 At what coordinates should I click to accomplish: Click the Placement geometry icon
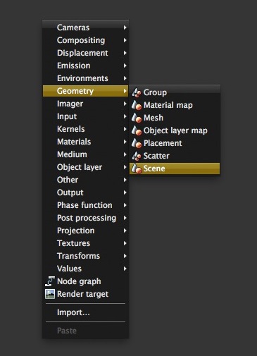click(x=137, y=143)
